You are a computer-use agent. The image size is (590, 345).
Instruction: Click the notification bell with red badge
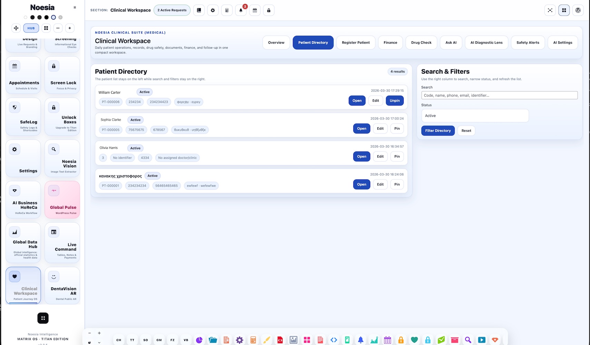pos(241,10)
